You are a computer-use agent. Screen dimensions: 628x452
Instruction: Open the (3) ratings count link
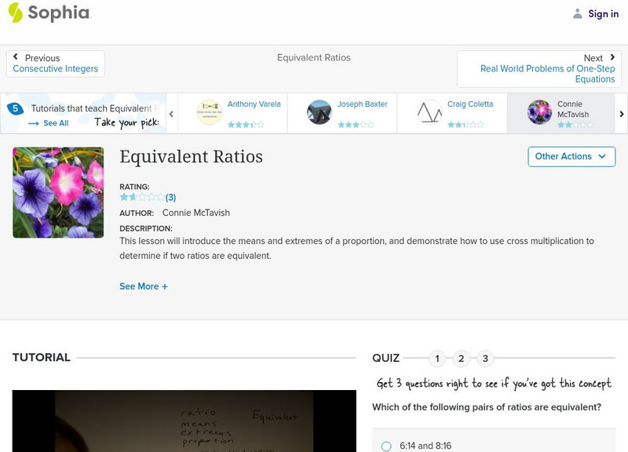pos(170,198)
